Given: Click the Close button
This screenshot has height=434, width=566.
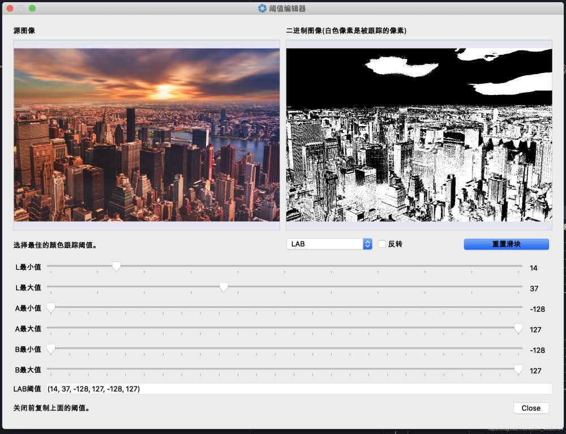Looking at the screenshot, I should point(531,408).
